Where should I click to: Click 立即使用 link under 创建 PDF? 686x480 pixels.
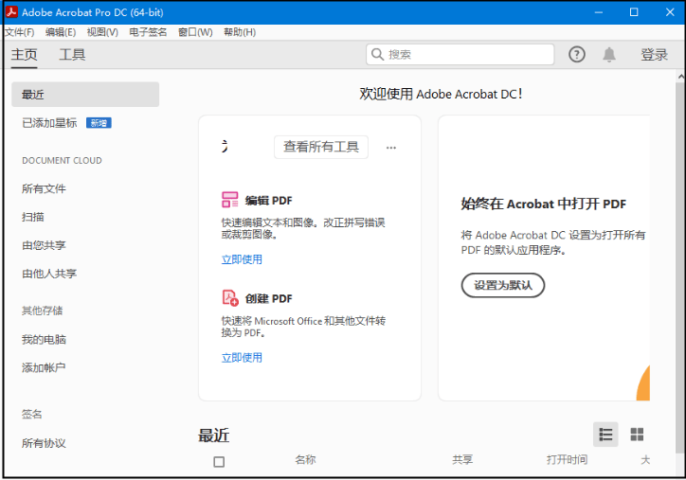pos(242,358)
